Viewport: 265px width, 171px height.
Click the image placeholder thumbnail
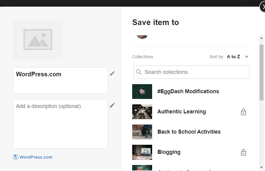[x=38, y=40]
